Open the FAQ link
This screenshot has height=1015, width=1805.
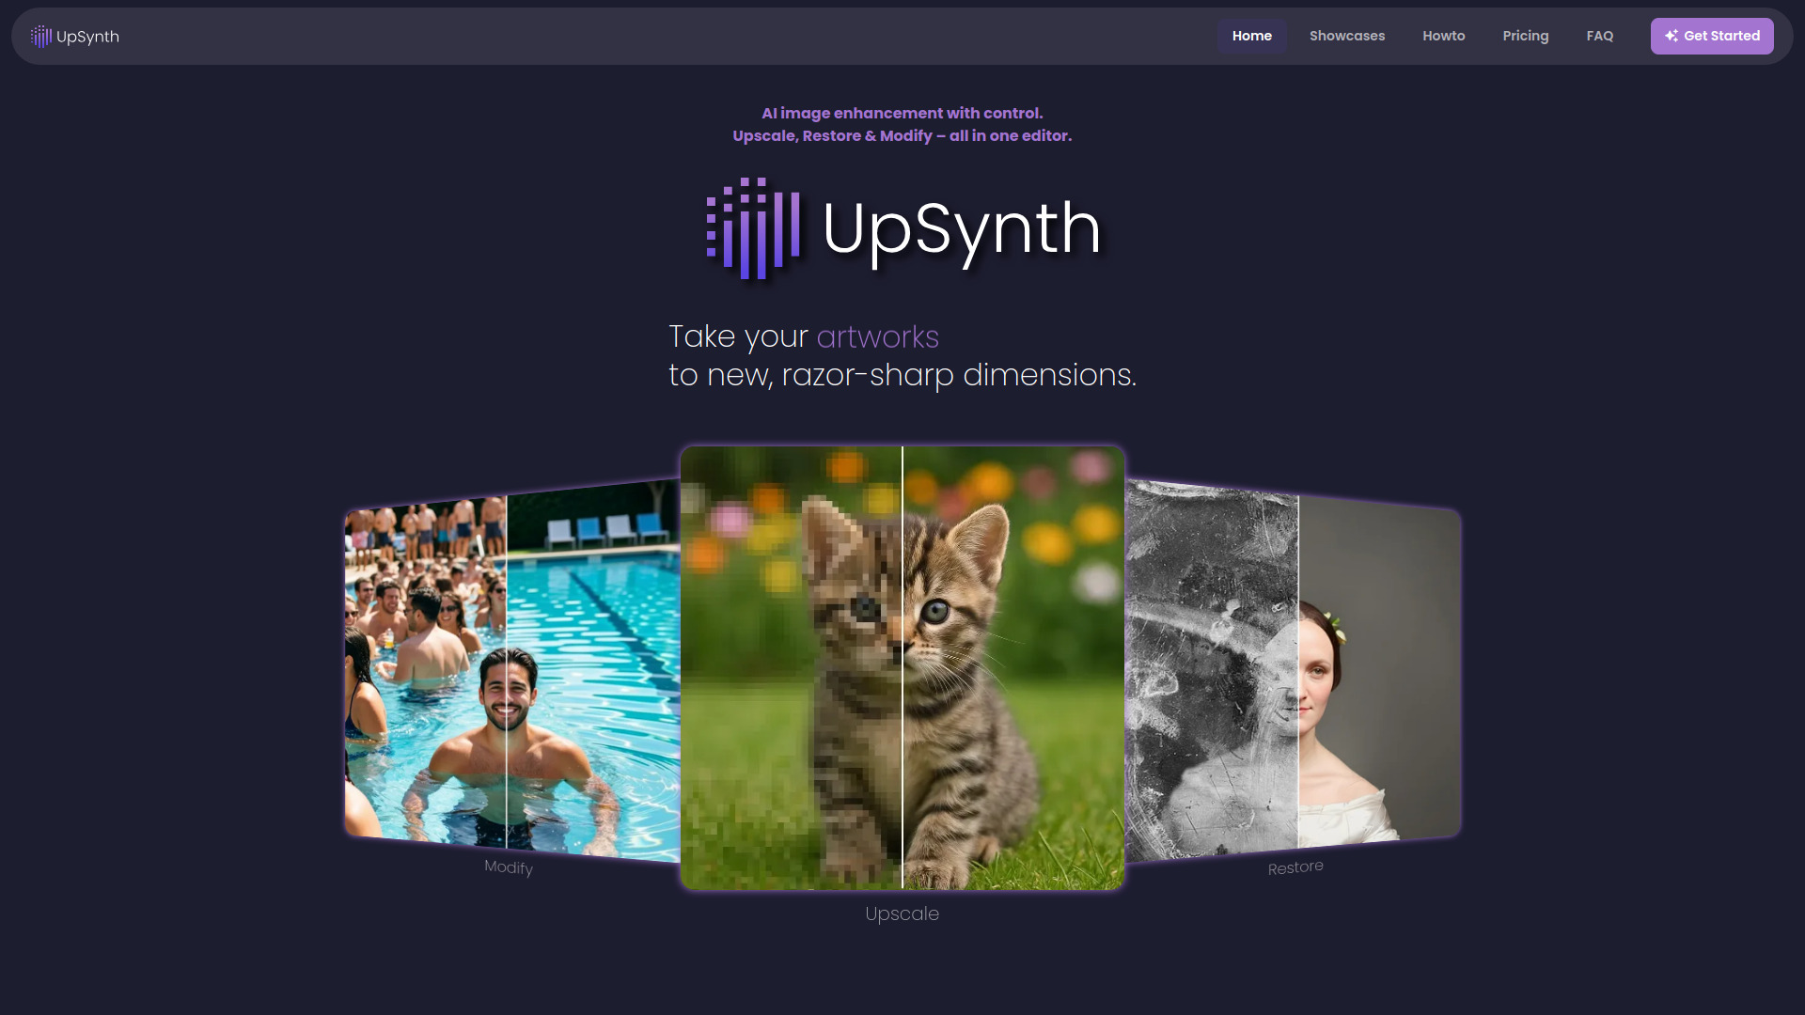pos(1599,36)
